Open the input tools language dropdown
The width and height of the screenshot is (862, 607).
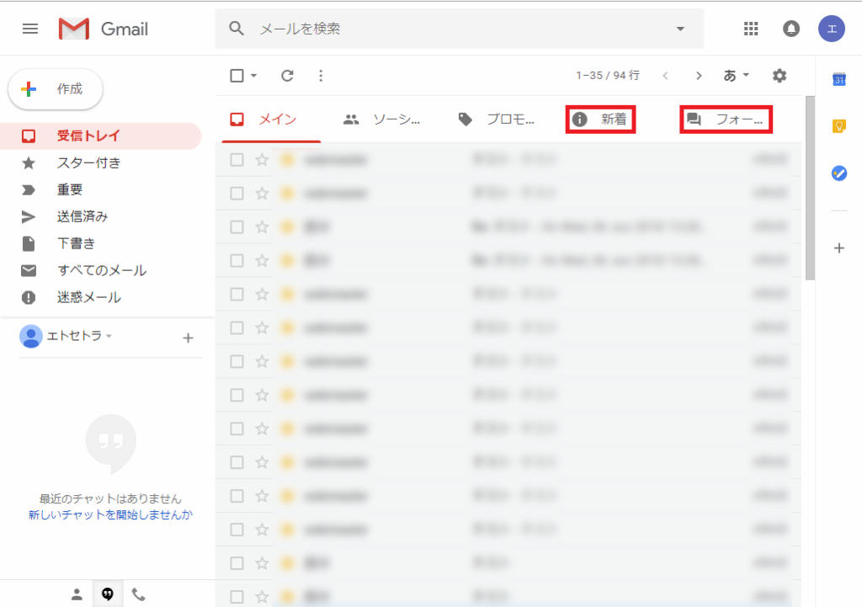coord(737,76)
